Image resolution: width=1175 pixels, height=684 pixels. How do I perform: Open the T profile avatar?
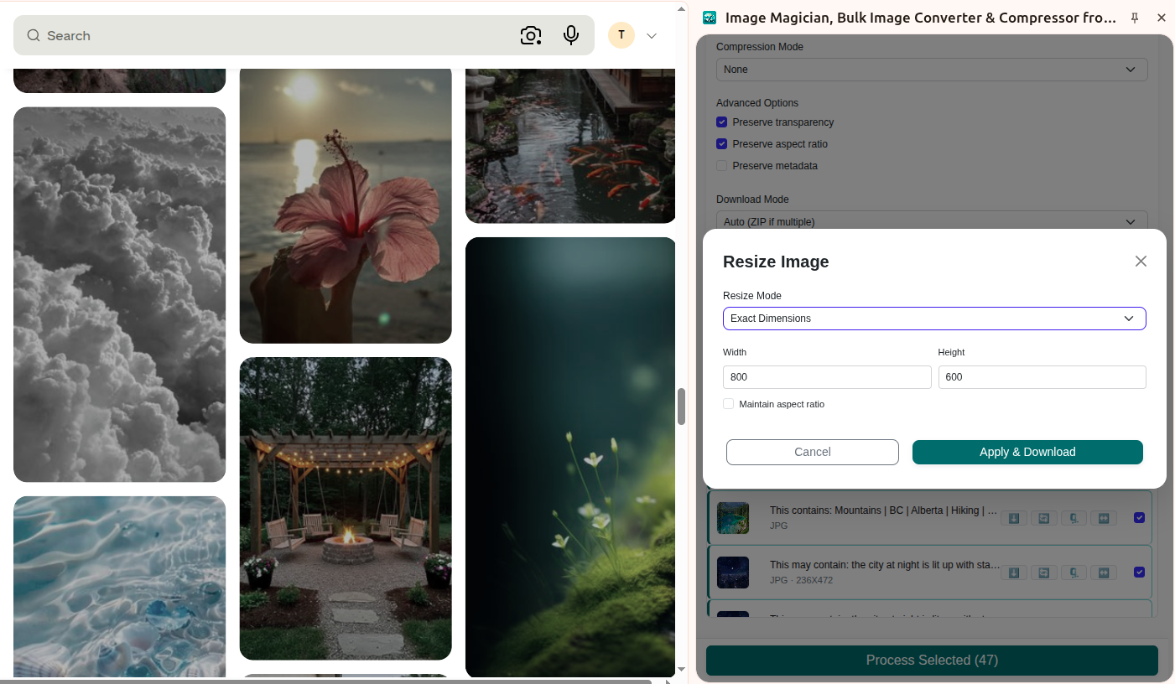(x=621, y=35)
